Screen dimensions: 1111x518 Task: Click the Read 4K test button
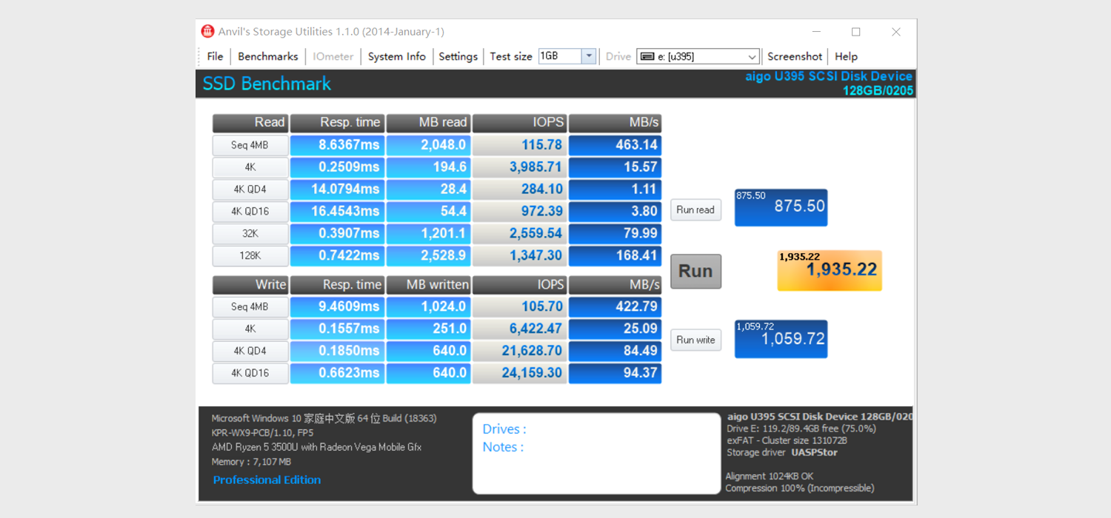[x=250, y=167]
